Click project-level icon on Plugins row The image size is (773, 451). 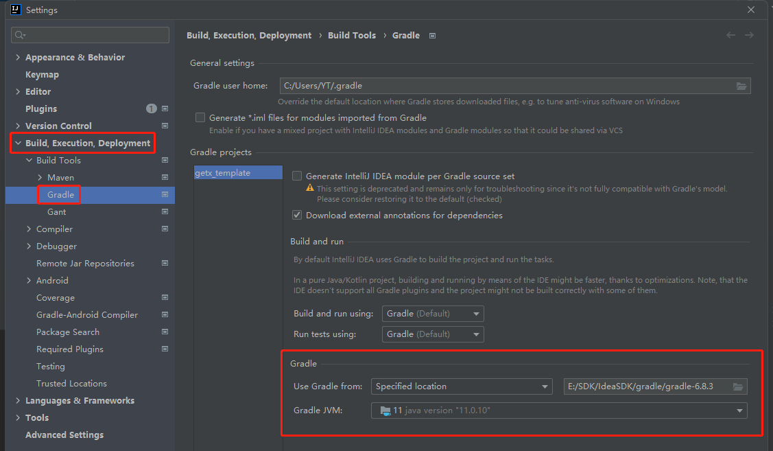[165, 108]
